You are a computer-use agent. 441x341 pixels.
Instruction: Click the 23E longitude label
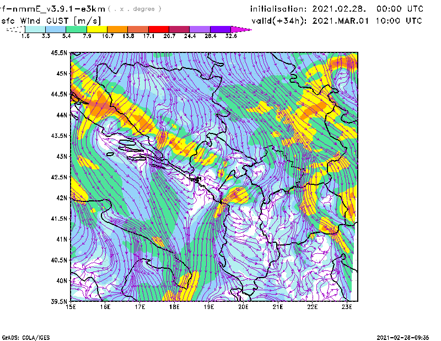(347, 307)
